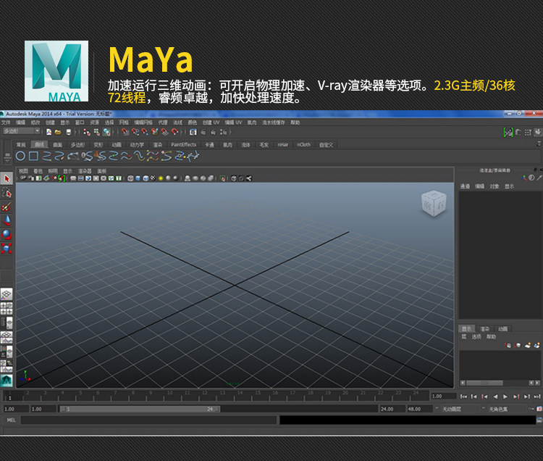This screenshot has height=461, width=543.
Task: Switch to four-view panel layout
Action: coord(7,309)
